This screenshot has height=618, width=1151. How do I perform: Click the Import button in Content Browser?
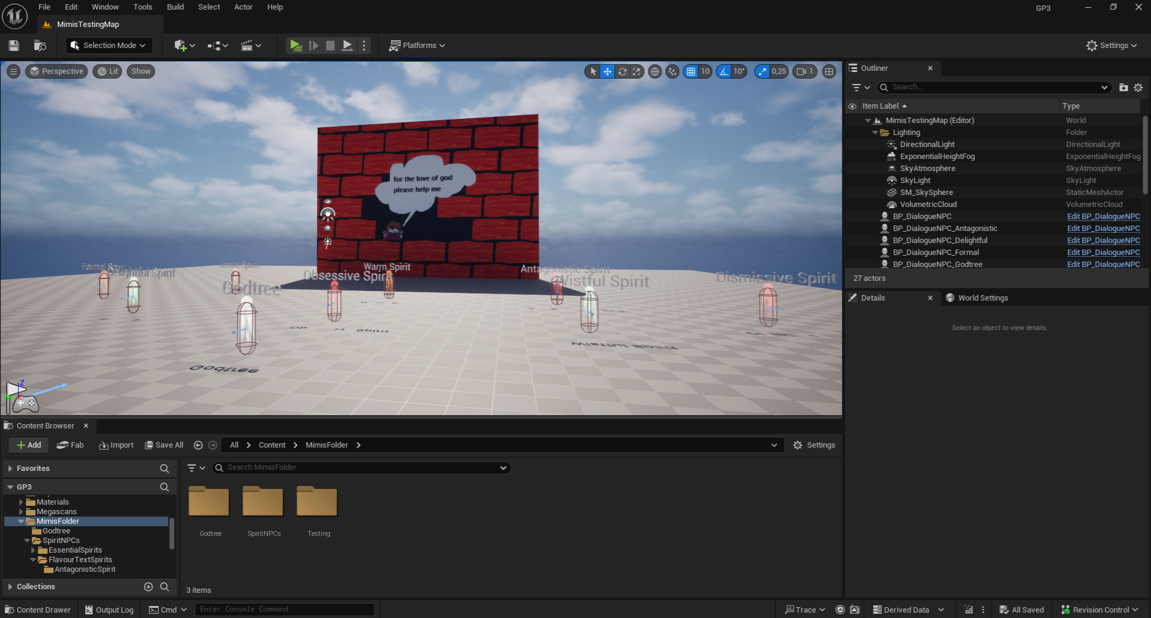(116, 445)
